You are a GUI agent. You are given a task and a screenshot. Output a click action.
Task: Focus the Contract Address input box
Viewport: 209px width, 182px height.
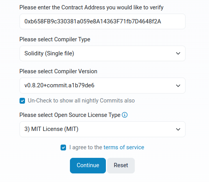pos(102,21)
